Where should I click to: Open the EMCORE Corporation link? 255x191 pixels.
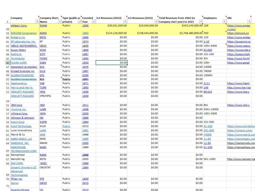24,33
